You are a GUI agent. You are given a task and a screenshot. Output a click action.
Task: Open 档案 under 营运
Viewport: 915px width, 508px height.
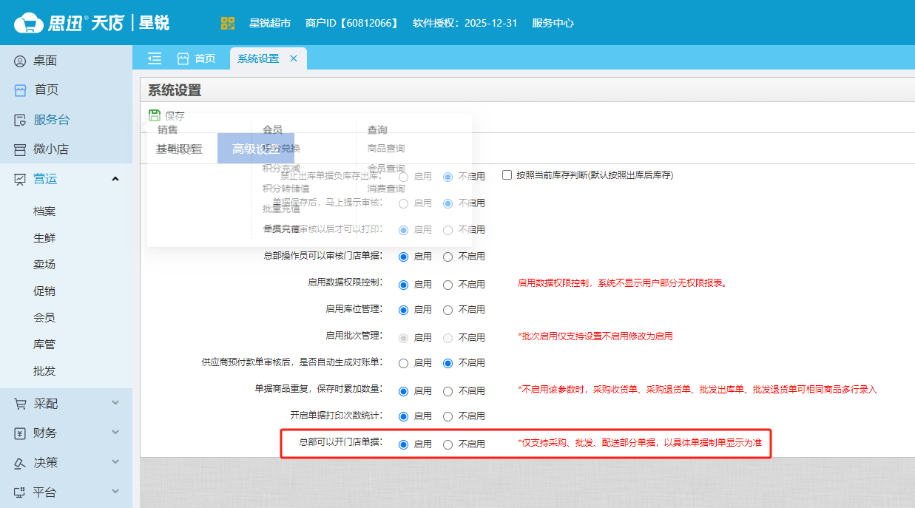click(x=44, y=211)
